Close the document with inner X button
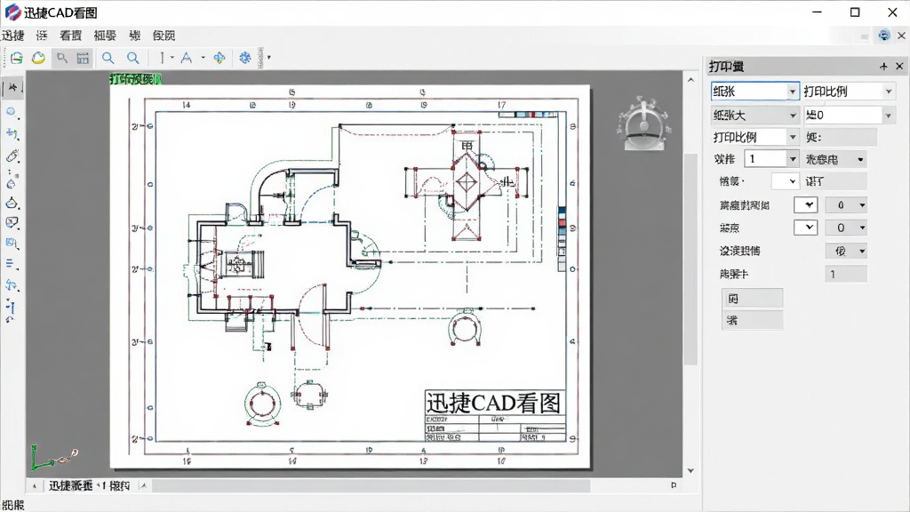910x512 pixels. 901,36
